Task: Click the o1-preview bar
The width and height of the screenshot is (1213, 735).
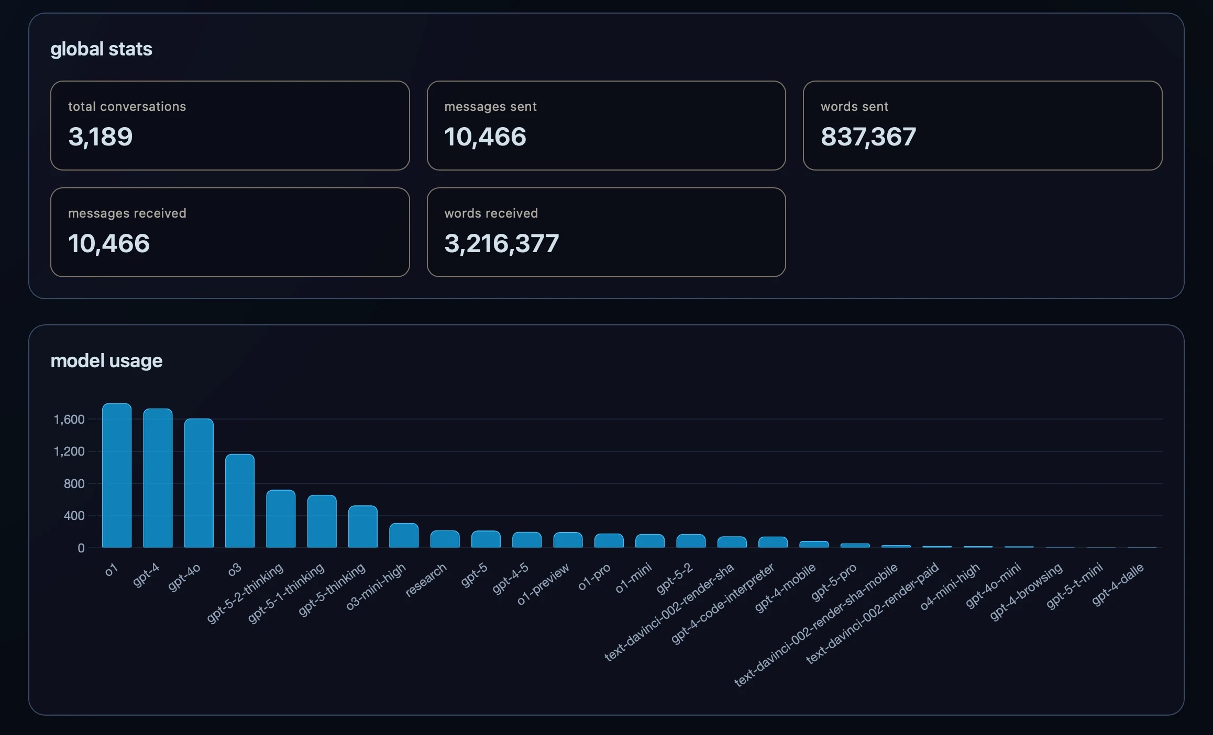Action: click(568, 540)
